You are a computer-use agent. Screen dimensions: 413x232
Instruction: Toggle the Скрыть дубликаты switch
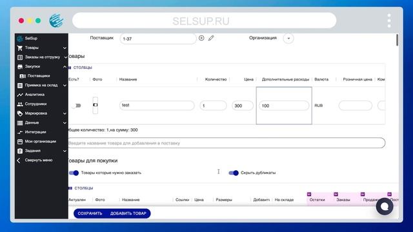(x=234, y=173)
